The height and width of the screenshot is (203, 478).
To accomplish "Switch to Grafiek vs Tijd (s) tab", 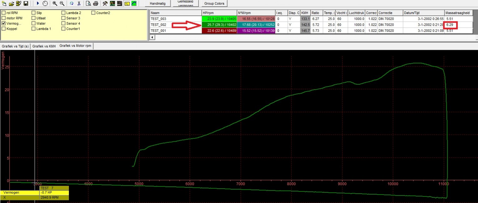I will point(15,46).
